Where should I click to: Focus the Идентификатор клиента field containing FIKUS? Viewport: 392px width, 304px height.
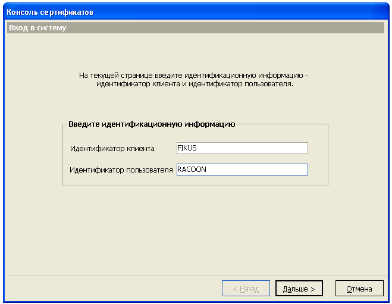242,148
